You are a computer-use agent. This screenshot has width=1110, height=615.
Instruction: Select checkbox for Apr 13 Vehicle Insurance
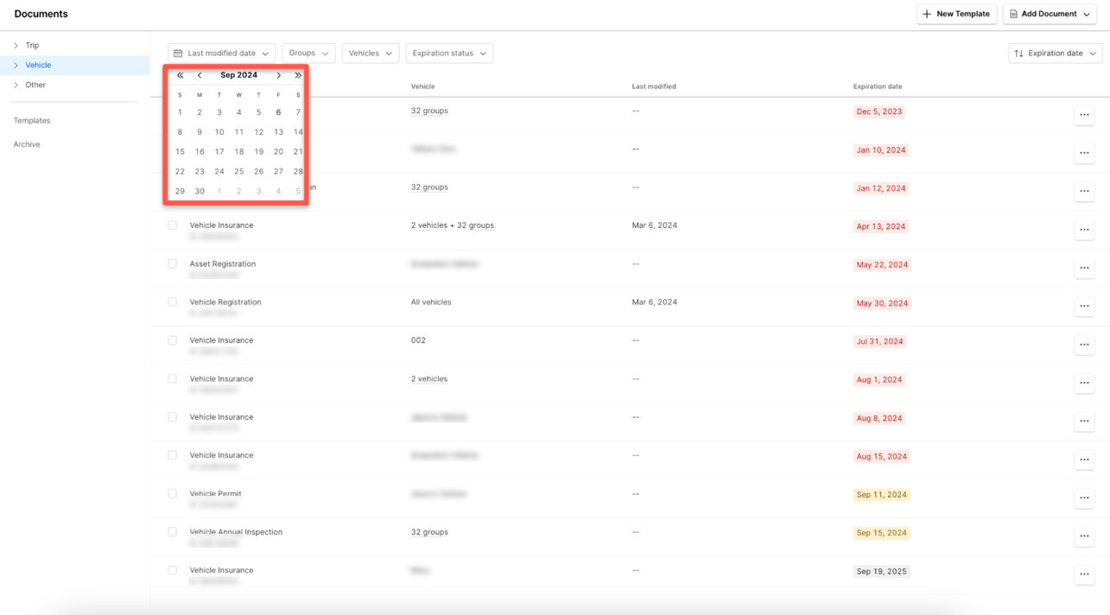(173, 225)
